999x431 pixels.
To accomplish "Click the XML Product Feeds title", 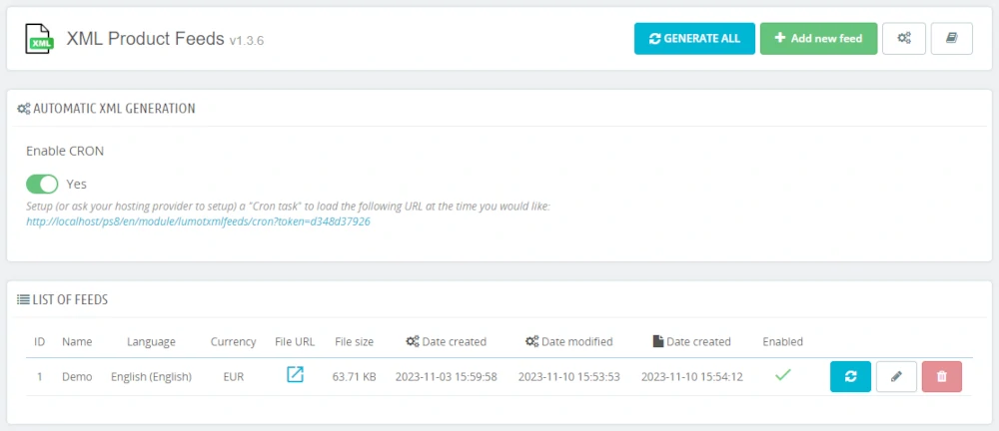I will [145, 39].
